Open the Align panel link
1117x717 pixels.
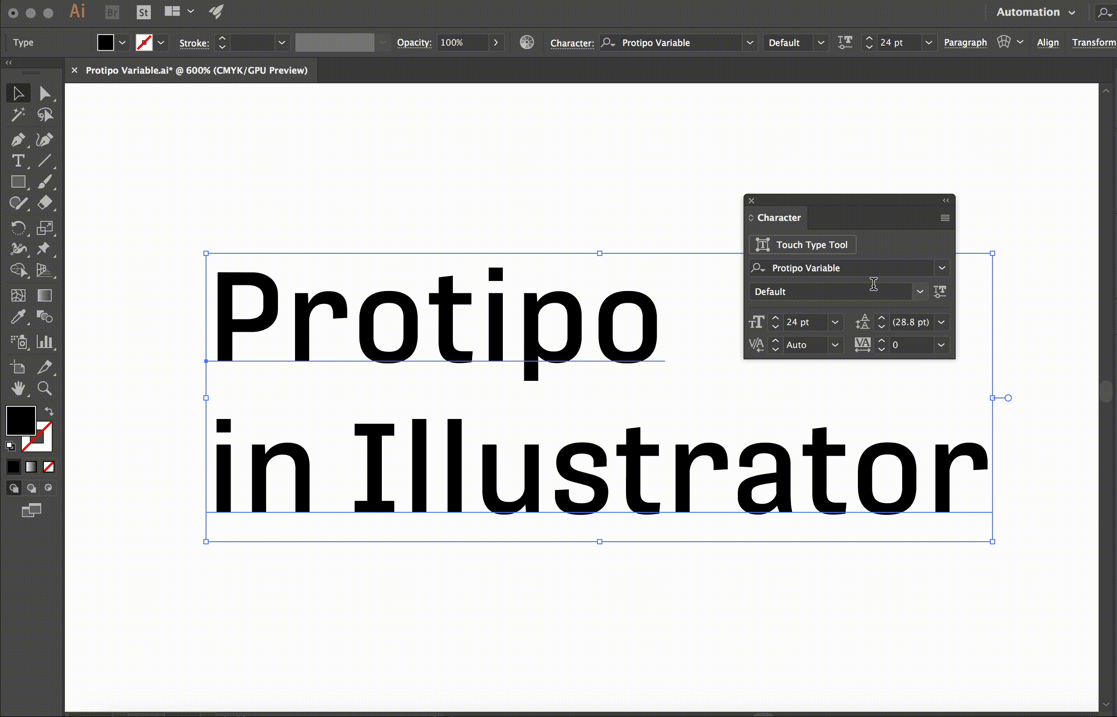coord(1048,43)
